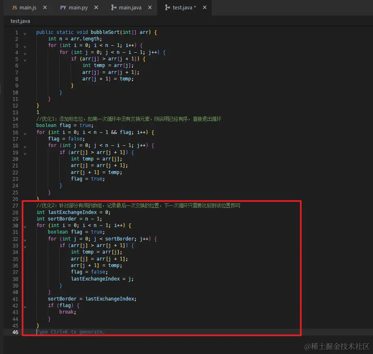The image size is (373, 354).
Task: Click the JS file icon on main.js tab
Action: tap(15, 8)
